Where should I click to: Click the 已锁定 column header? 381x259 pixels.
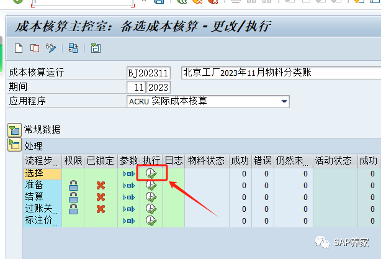click(101, 161)
